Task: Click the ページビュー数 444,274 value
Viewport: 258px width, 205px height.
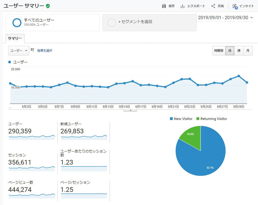Action: [x=20, y=190]
